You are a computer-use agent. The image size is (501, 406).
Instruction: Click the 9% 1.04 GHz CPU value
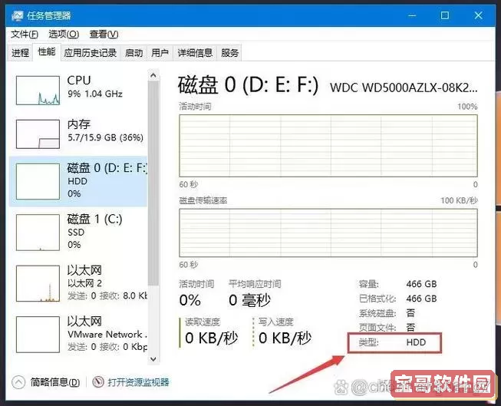click(95, 94)
